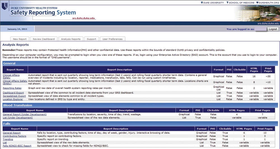Open the User Preferences tab
280x149 pixels.
click(113, 39)
